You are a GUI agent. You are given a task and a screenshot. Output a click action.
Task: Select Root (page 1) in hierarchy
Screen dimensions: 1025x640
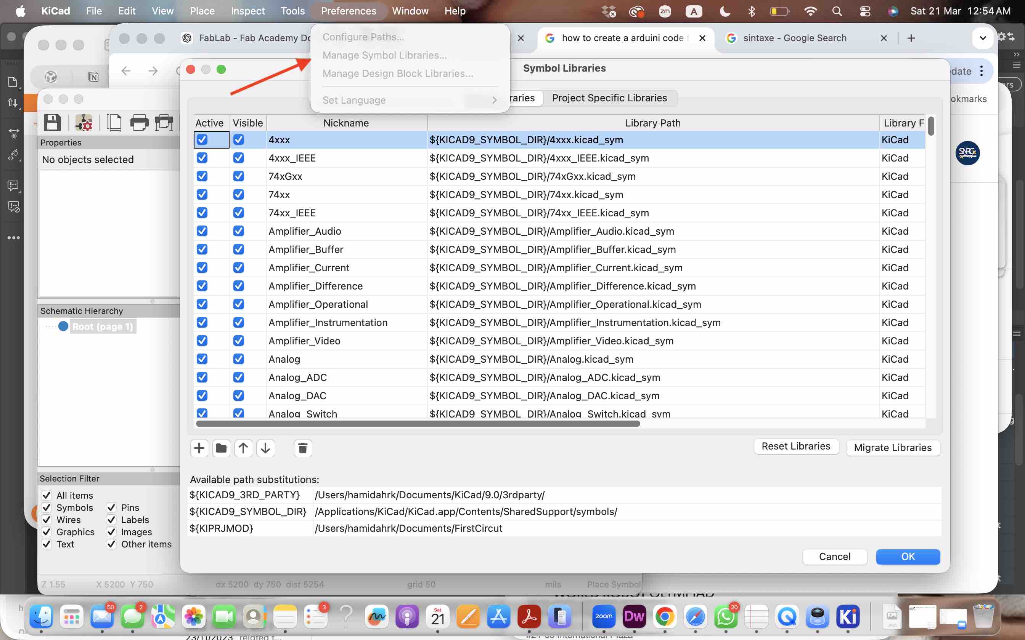tap(103, 327)
